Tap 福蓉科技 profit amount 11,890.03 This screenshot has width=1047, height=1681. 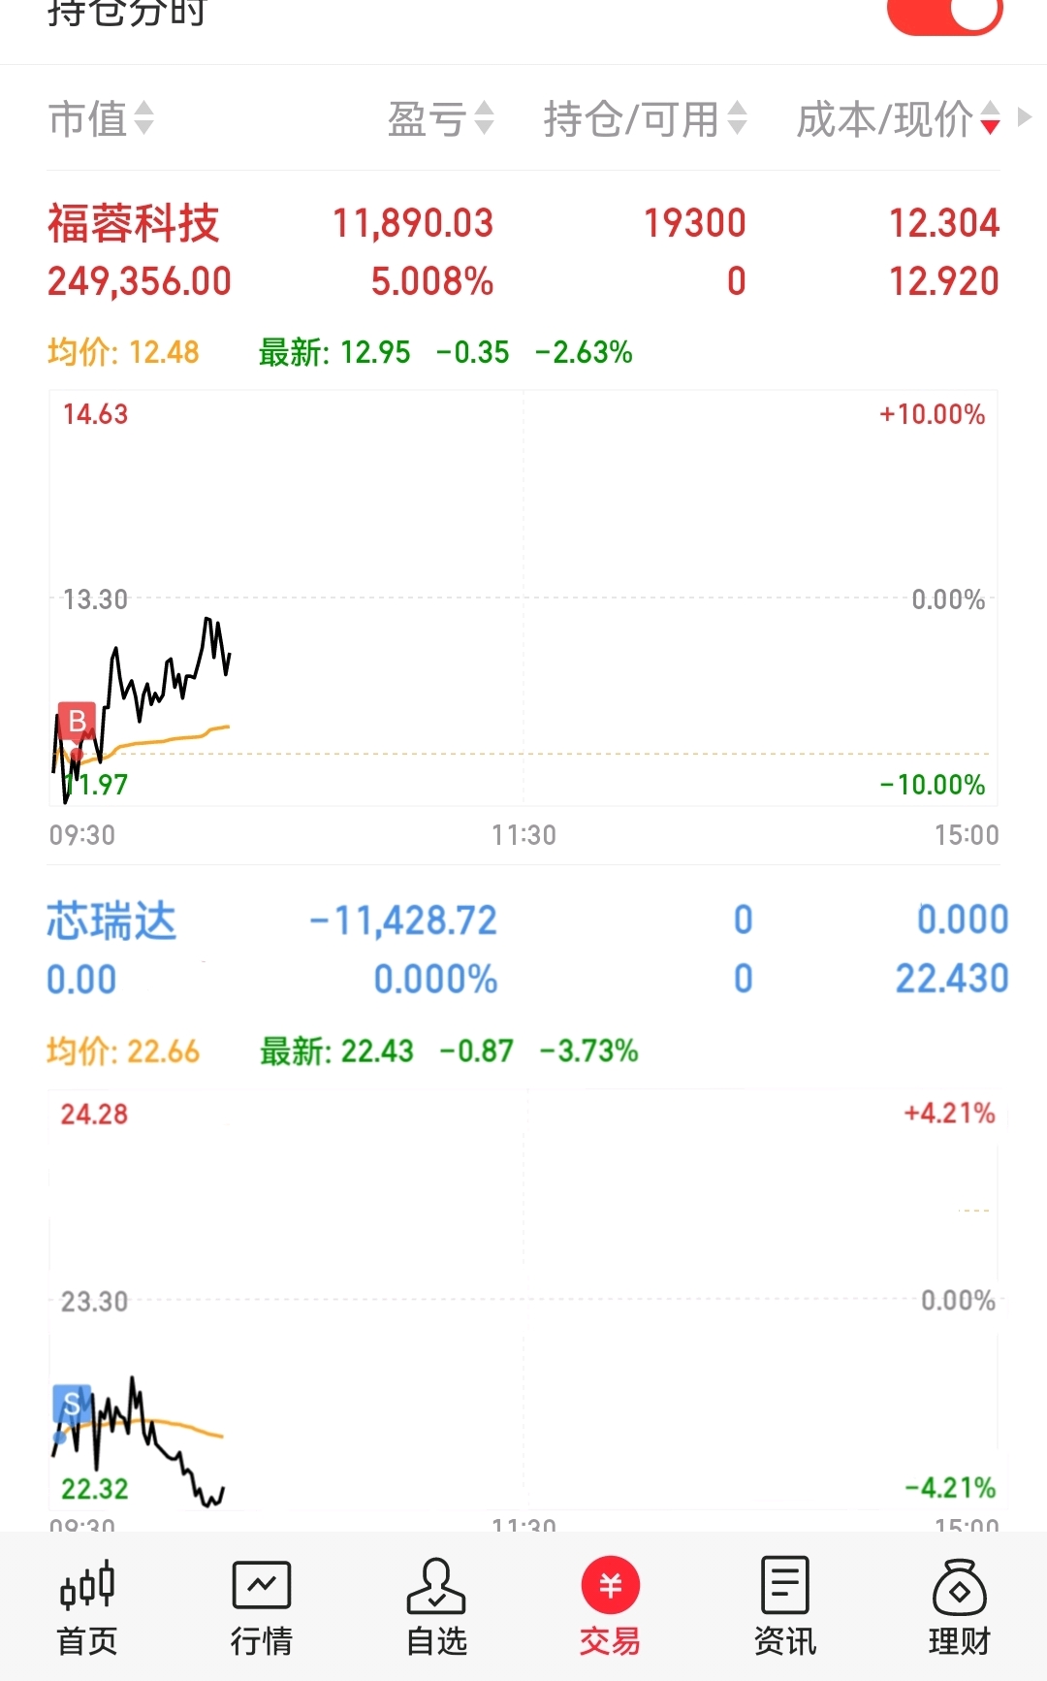413,223
